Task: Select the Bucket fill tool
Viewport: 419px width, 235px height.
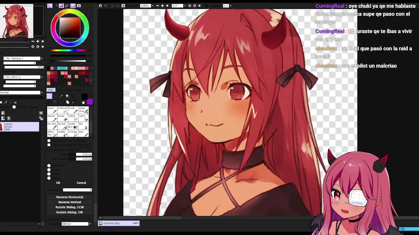Action: click(63, 126)
